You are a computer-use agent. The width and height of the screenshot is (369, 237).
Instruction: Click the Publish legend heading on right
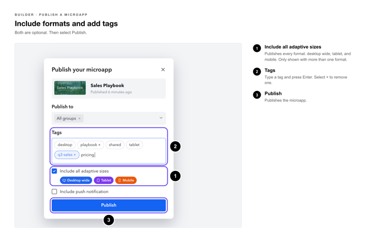[273, 94]
